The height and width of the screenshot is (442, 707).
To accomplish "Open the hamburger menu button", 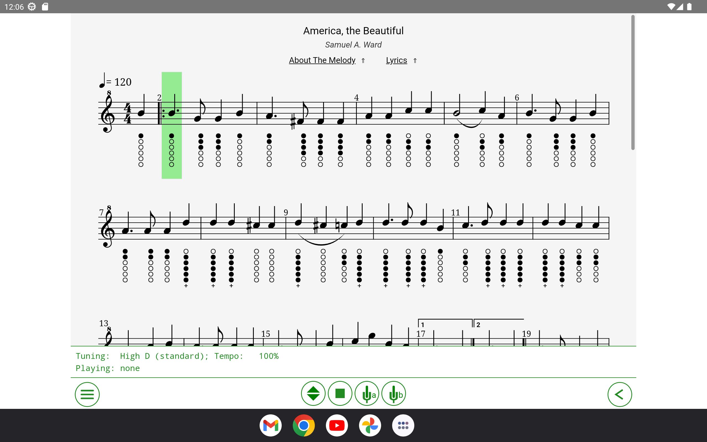I will (87, 394).
